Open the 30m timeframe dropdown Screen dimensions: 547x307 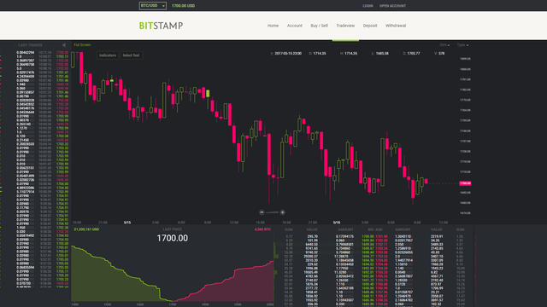point(444,45)
